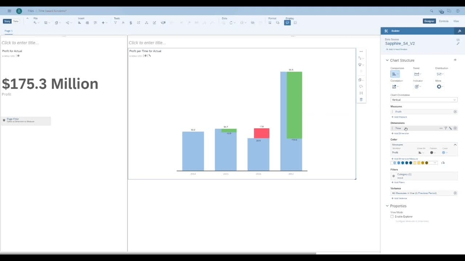
Task: Switch to Data mode toggle
Action: pos(16,21)
